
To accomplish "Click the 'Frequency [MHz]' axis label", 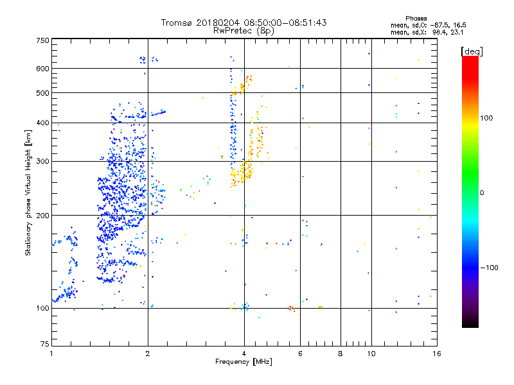I will click(244, 361).
